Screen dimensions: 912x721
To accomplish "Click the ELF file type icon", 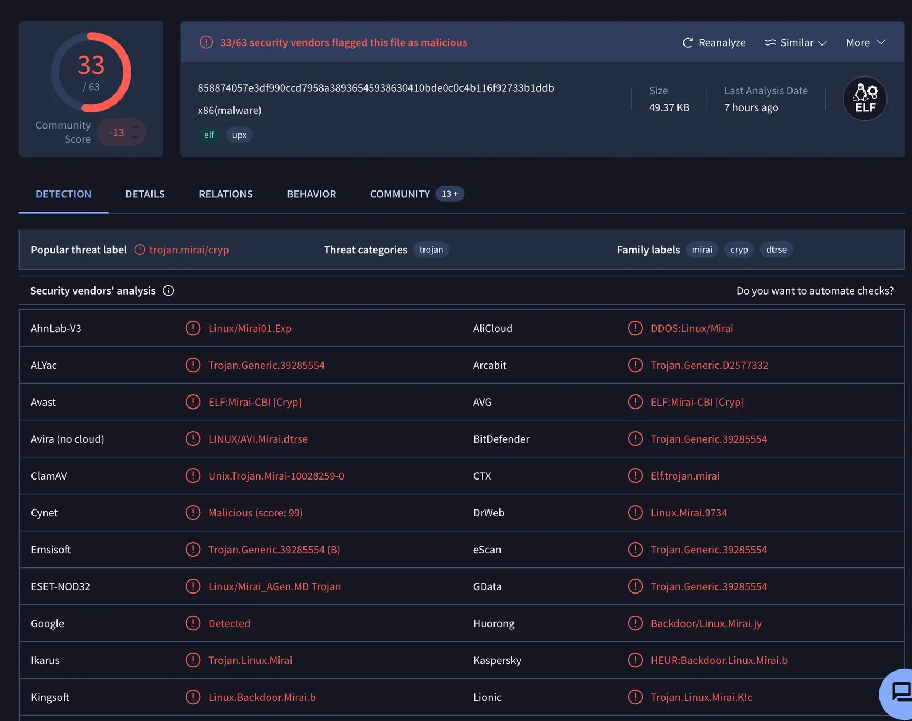I will click(865, 99).
